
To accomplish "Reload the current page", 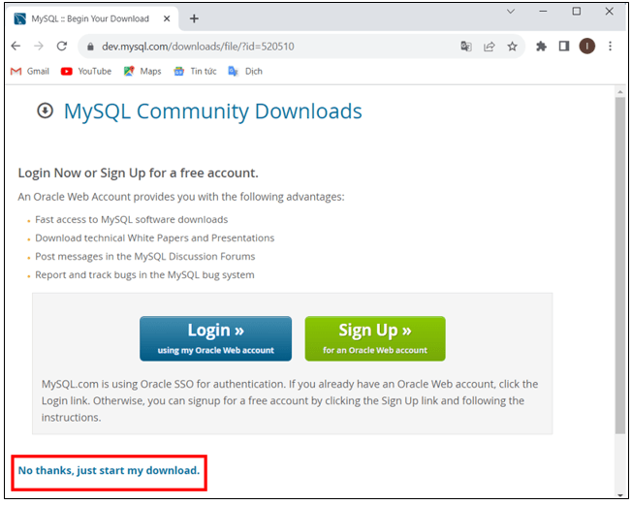I will tap(62, 46).
